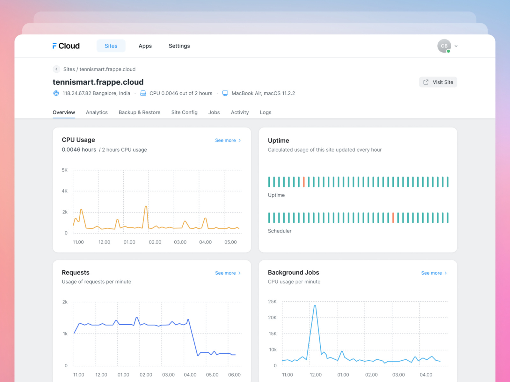Switch to the Logs tab
This screenshot has height=382, width=510.
tap(266, 112)
